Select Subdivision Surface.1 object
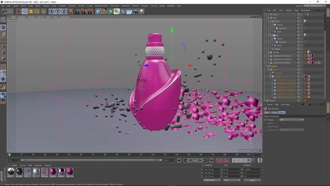 (282, 56)
